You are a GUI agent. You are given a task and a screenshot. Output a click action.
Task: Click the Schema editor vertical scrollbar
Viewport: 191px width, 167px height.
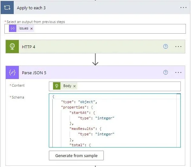(179, 120)
